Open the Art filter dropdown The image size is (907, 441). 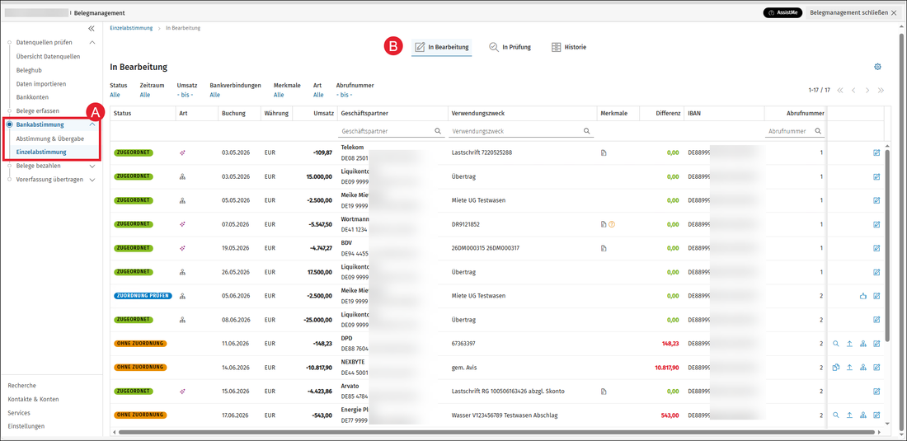[x=319, y=95]
